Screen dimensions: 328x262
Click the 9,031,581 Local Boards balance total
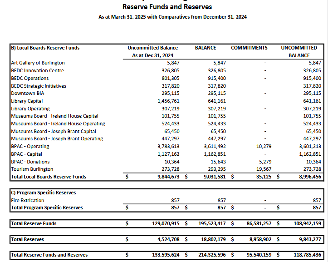coord(215,177)
